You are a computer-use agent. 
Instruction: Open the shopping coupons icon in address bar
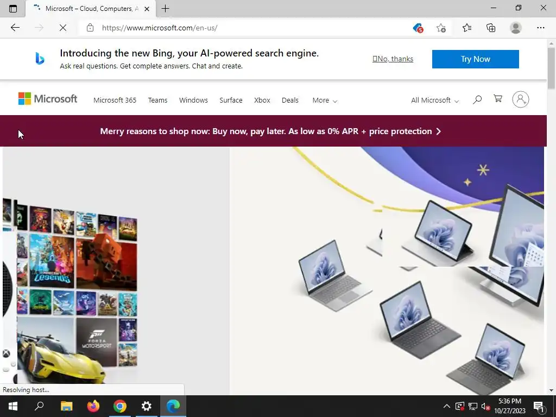pyautogui.click(x=419, y=28)
